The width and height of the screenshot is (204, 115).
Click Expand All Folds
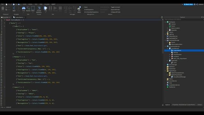tap(115, 10)
